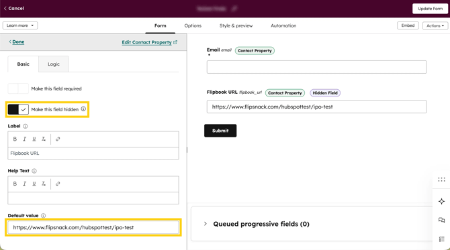Viewport: 450px width, 250px height.
Task: Click the Update Form button
Action: click(431, 9)
